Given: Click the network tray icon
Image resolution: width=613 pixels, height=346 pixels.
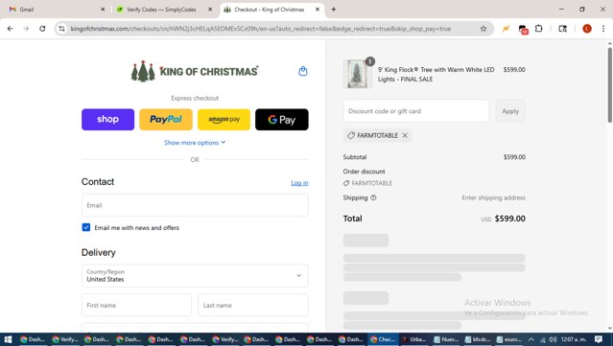Looking at the screenshot, I should [x=543, y=339].
